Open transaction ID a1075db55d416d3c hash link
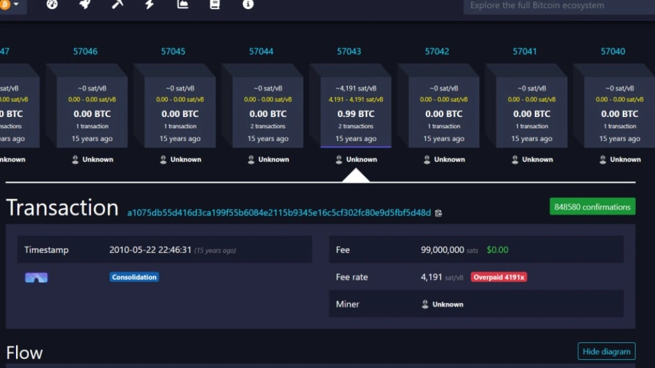This screenshot has width=655, height=368. pos(279,213)
